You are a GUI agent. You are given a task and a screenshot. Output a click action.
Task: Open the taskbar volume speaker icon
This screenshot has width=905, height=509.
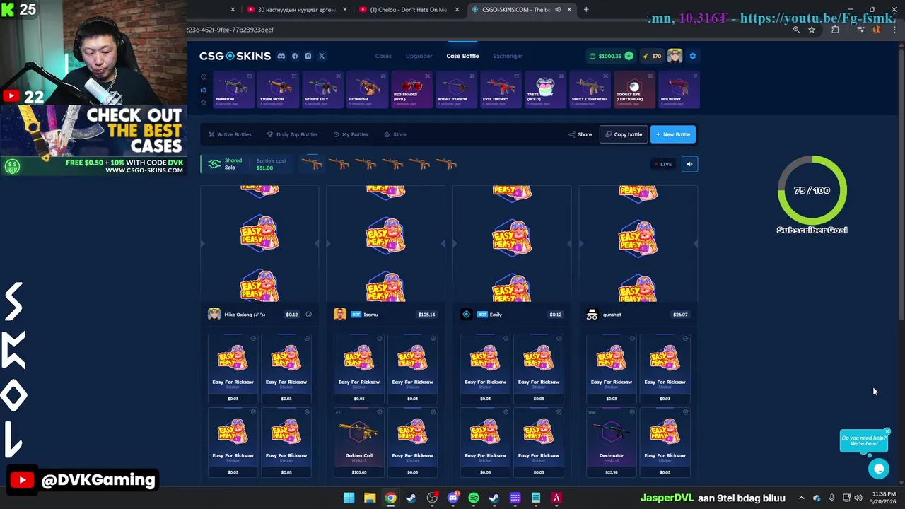click(858, 498)
